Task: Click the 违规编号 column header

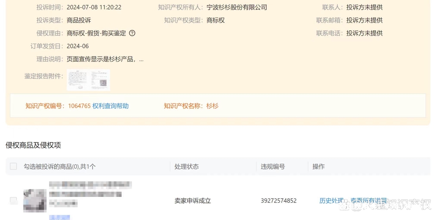Action: tap(273, 166)
